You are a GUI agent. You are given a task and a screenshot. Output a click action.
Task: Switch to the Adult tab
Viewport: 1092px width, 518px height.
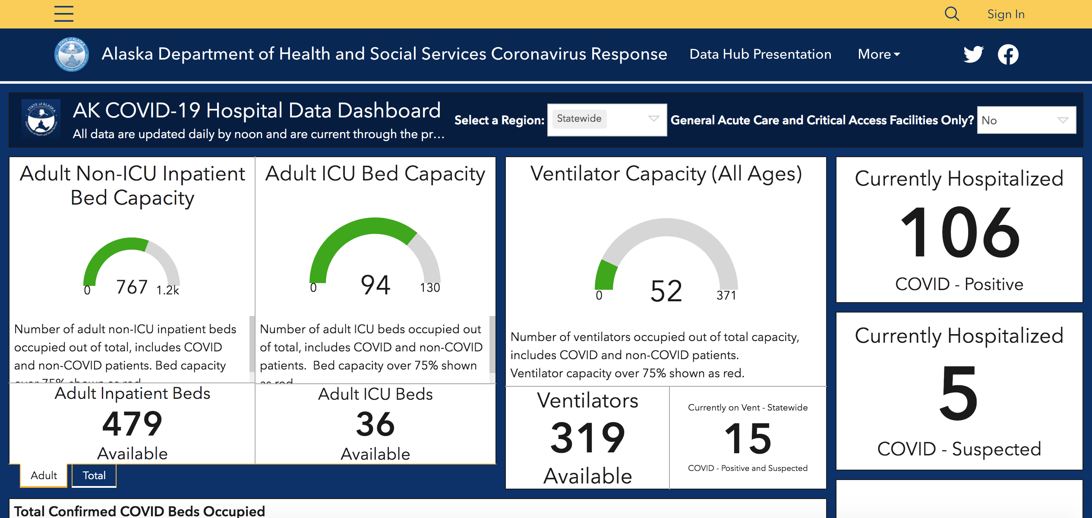(x=44, y=475)
